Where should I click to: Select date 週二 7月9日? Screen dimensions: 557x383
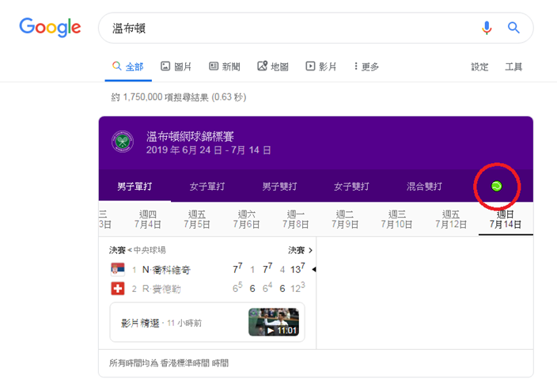(345, 219)
